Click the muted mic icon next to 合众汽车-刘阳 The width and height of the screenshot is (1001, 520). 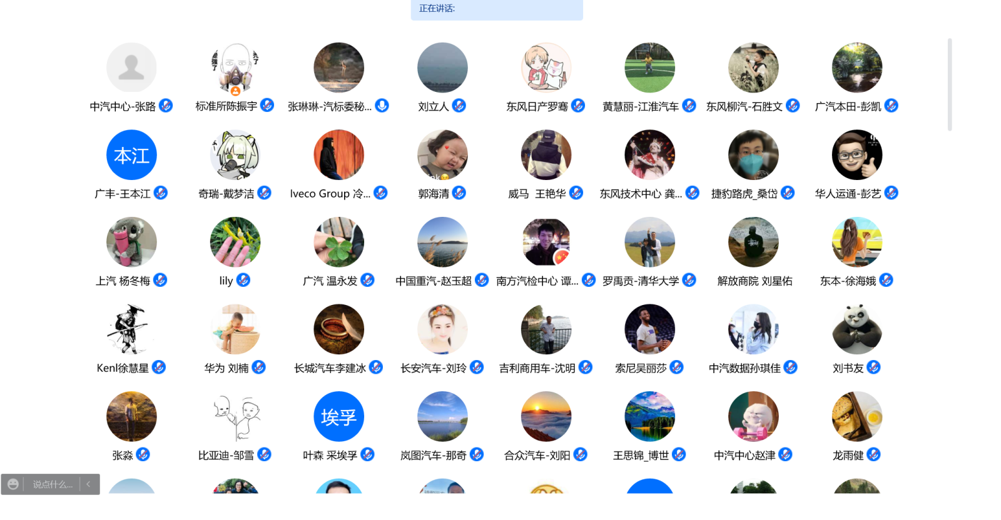(x=581, y=454)
